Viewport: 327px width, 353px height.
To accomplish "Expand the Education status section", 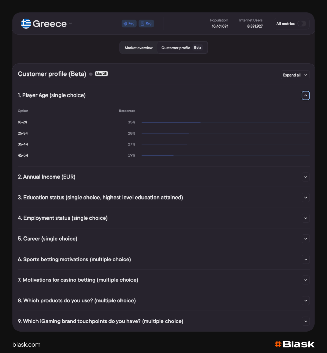I will coord(306,198).
